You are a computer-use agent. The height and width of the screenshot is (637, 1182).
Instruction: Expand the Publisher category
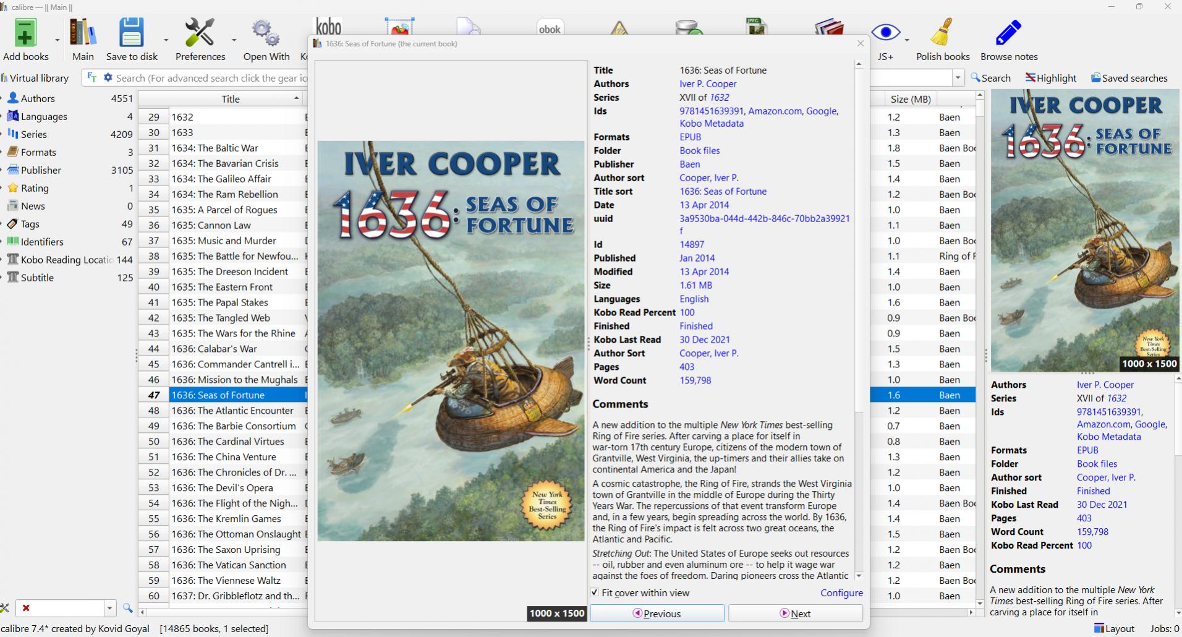2,170
